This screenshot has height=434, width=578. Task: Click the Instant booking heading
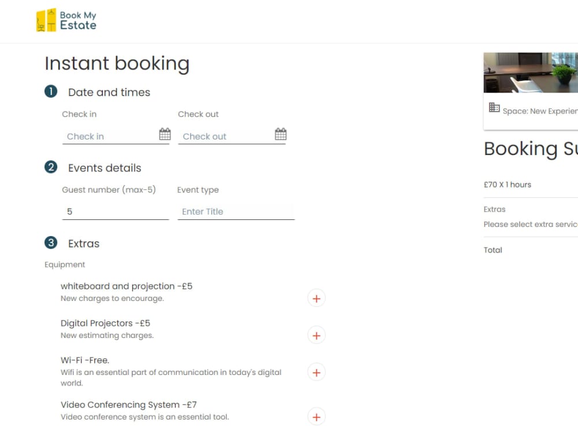coord(117,64)
